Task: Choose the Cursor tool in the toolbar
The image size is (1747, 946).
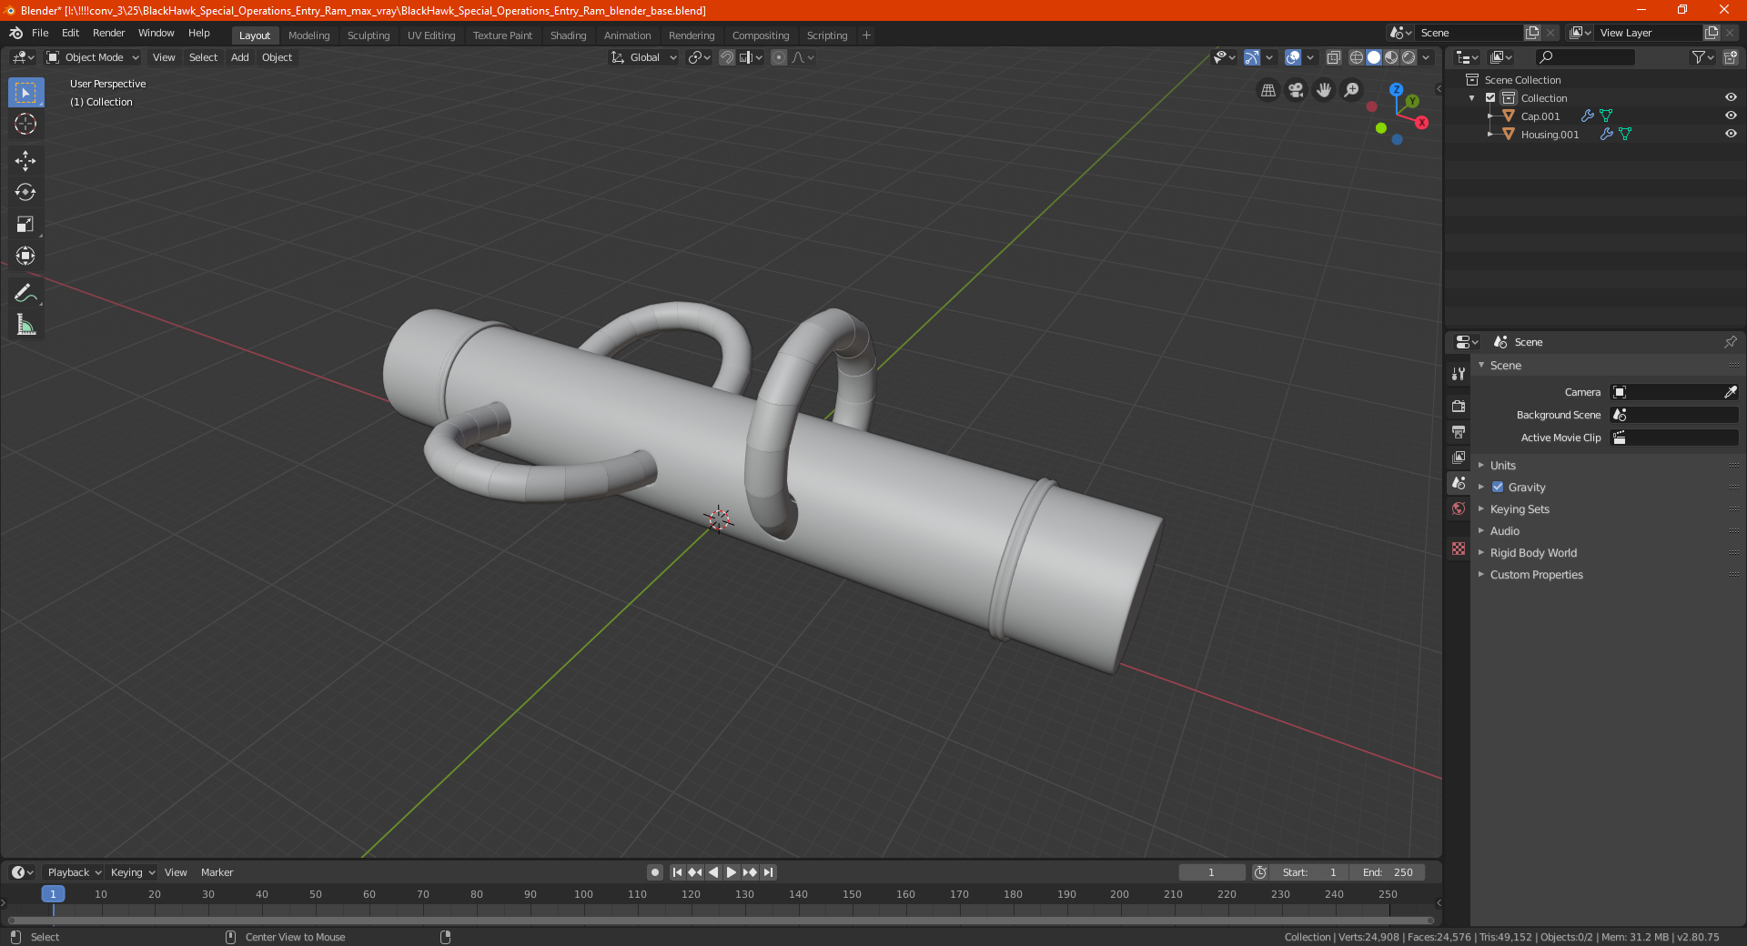Action: point(25,125)
